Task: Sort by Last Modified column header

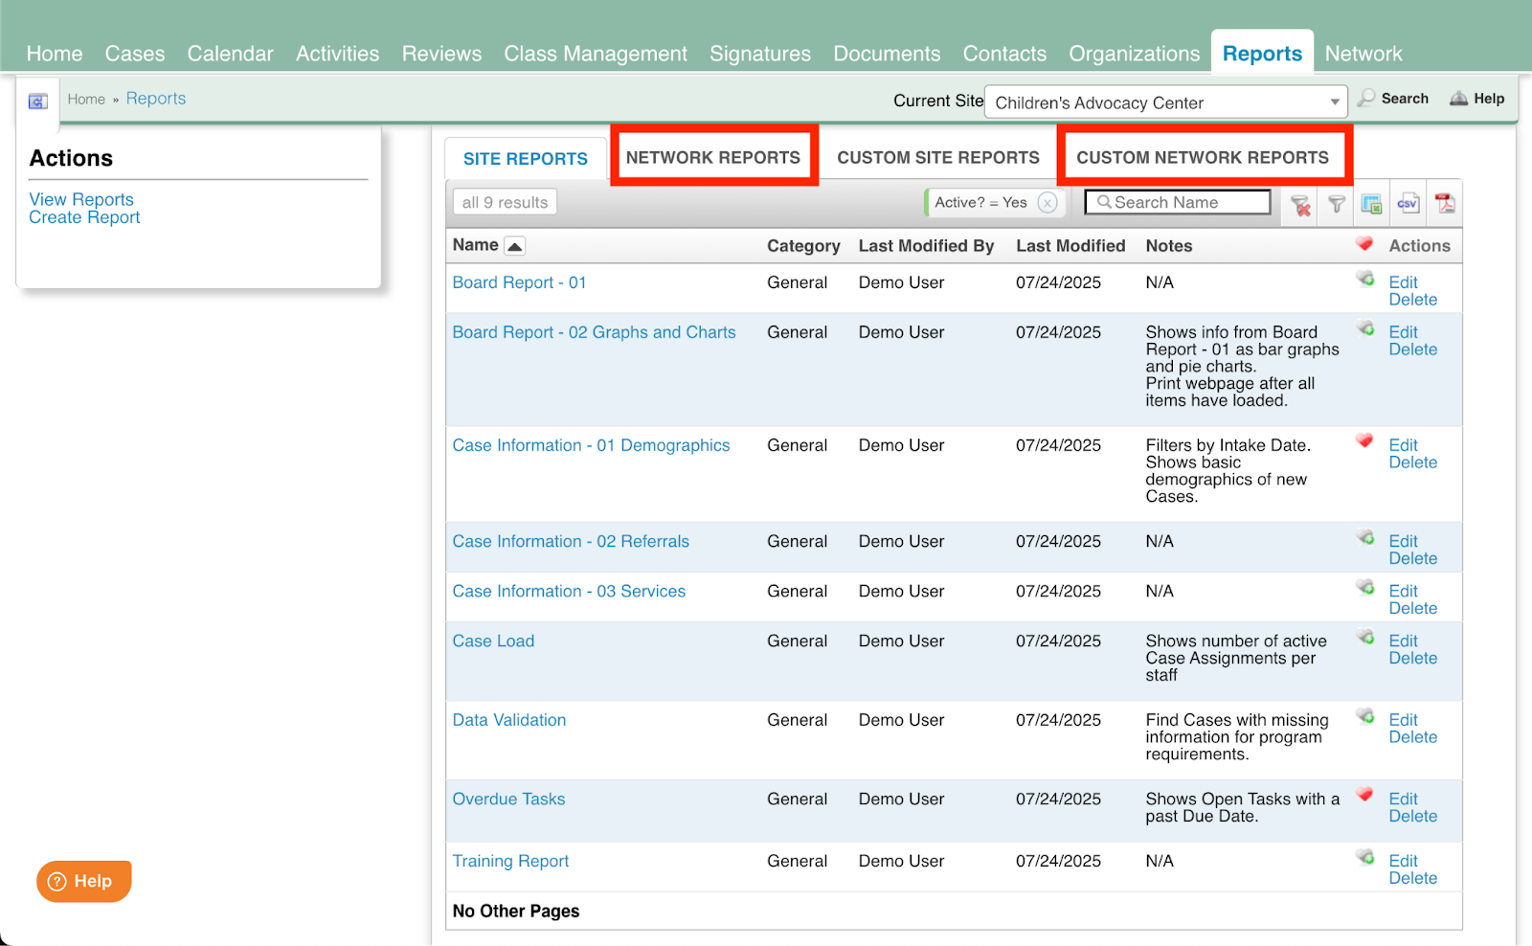Action: point(1070,246)
